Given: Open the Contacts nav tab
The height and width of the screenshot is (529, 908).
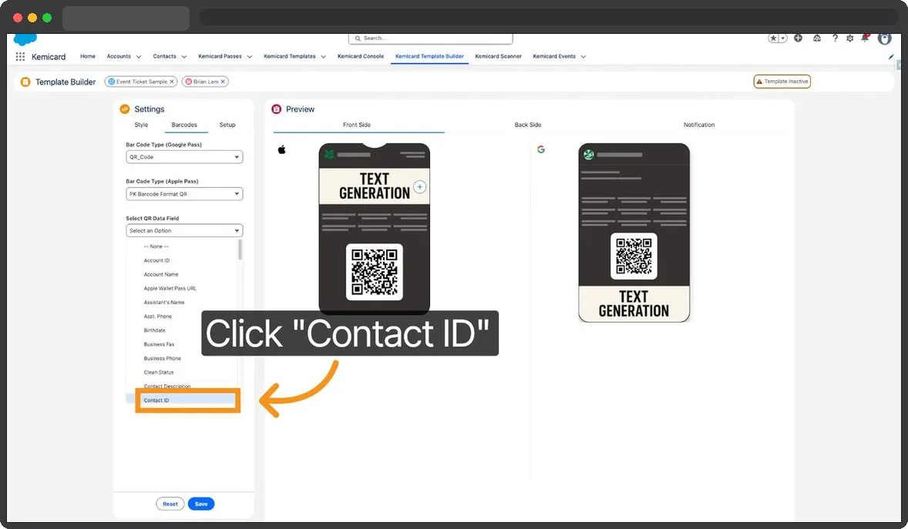Looking at the screenshot, I should click(164, 57).
